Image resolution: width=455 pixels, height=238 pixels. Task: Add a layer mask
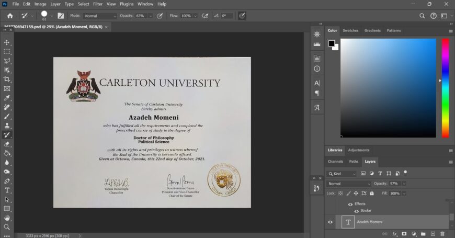tap(404, 234)
